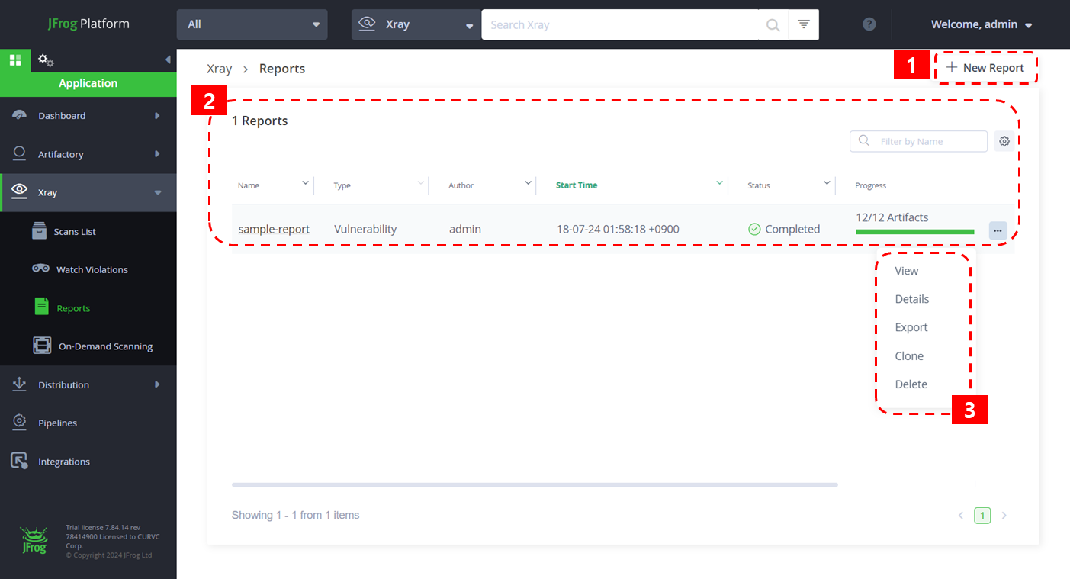
Task: Open the Name column filter arrow
Action: pyautogui.click(x=306, y=183)
